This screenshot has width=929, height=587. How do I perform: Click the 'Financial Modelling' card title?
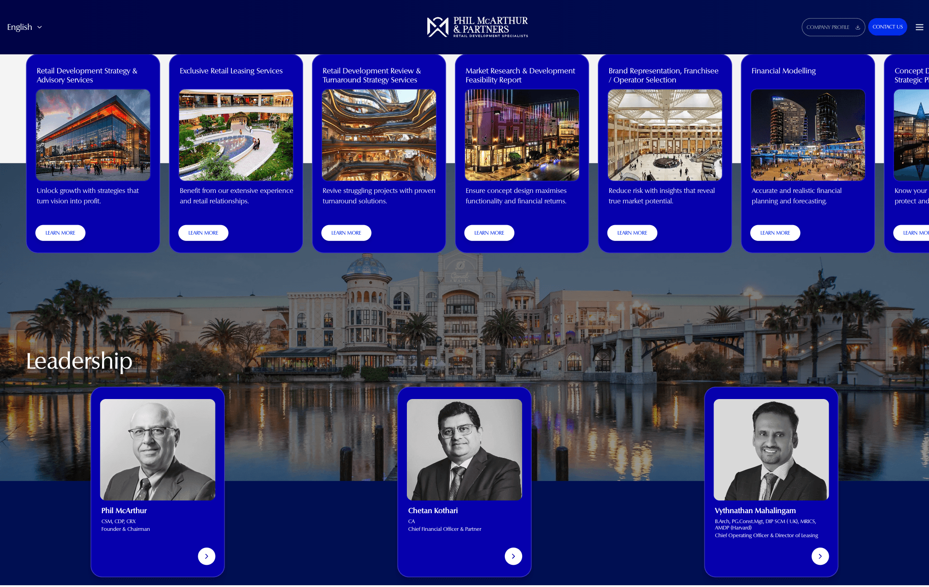(783, 71)
